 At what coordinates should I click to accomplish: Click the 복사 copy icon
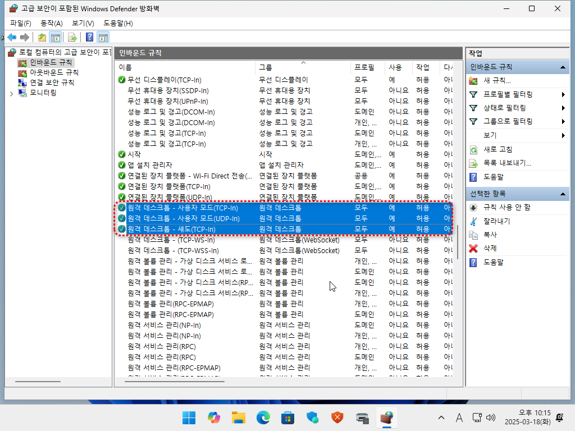point(473,235)
